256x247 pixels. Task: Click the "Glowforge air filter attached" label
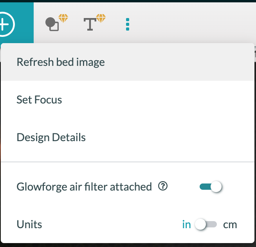coord(84,187)
